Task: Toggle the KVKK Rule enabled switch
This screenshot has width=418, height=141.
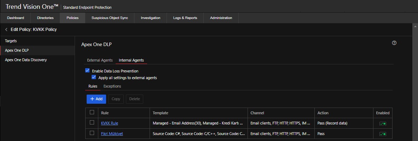Action: [x=383, y=123]
